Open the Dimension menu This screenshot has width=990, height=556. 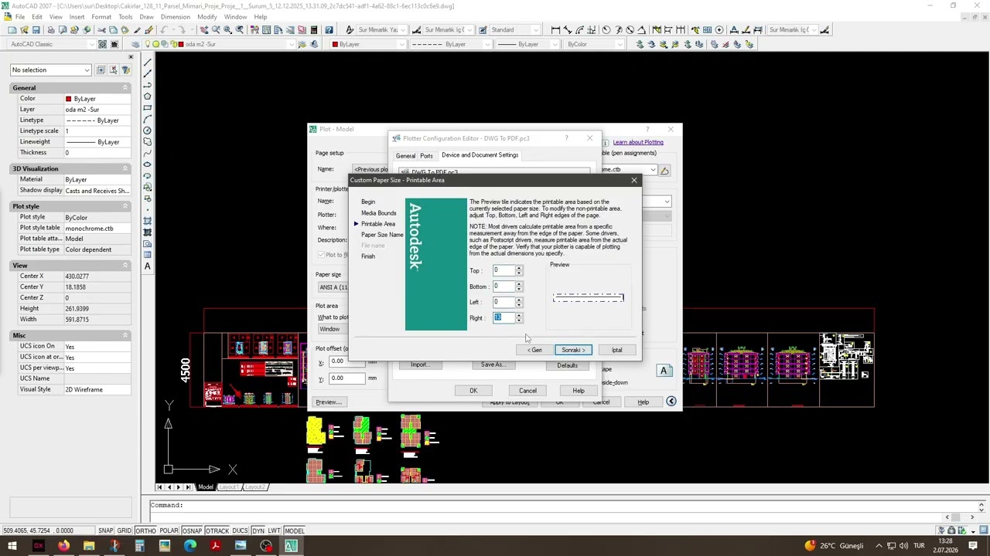tap(176, 16)
